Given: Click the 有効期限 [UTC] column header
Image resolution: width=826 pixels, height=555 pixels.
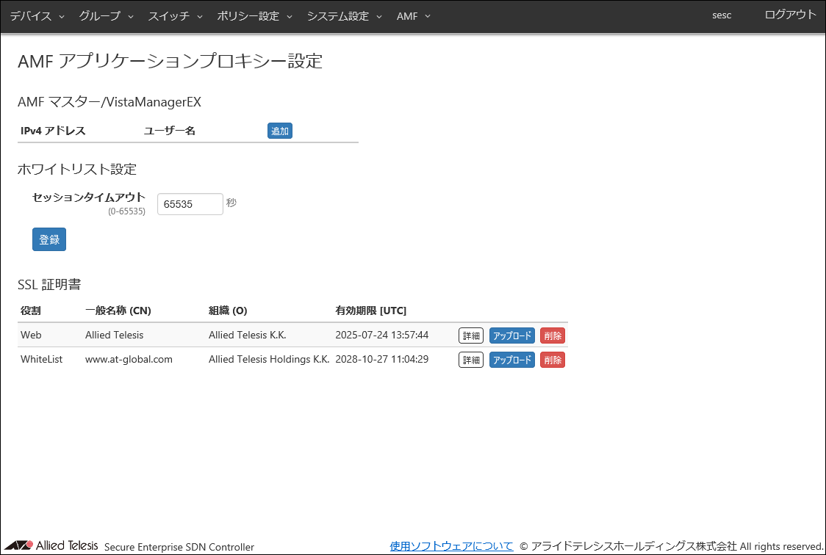Looking at the screenshot, I should (371, 311).
